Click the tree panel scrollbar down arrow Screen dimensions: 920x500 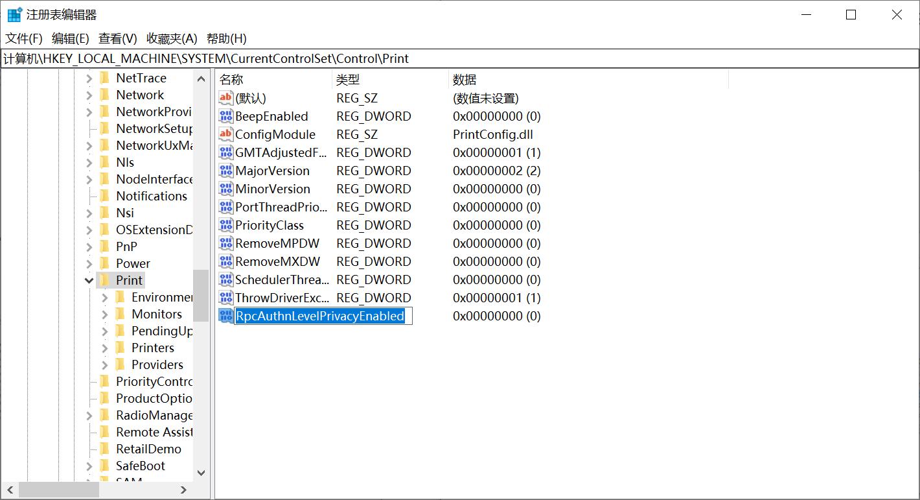tap(201, 473)
